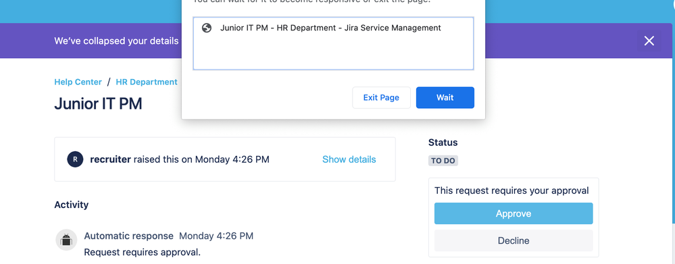Open the HR Department breadcrumb link
This screenshot has height=264, width=675.
point(147,82)
